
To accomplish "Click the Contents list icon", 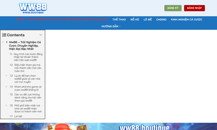I will 4,35.
